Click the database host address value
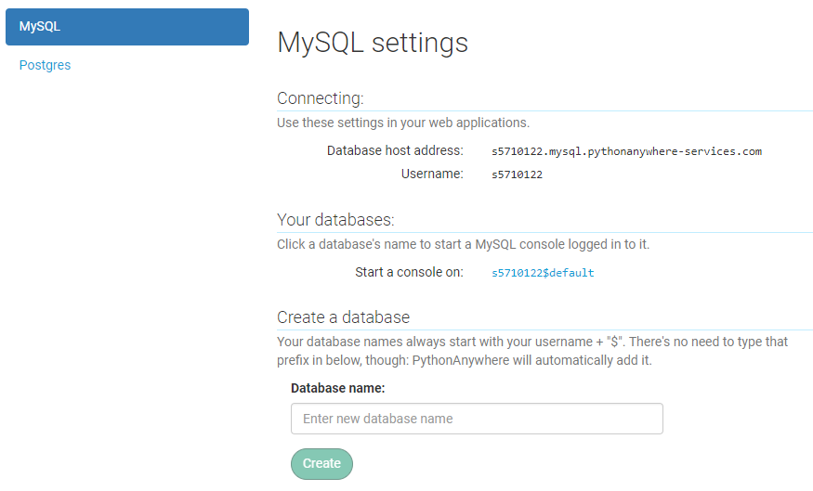813x491 pixels. 626,151
